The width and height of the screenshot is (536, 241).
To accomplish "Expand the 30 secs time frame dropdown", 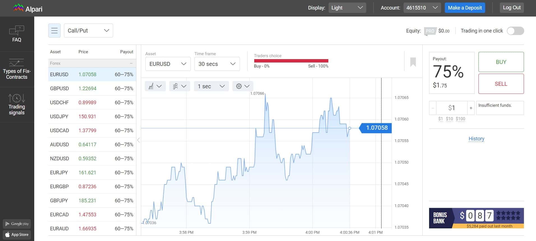I will [x=217, y=64].
